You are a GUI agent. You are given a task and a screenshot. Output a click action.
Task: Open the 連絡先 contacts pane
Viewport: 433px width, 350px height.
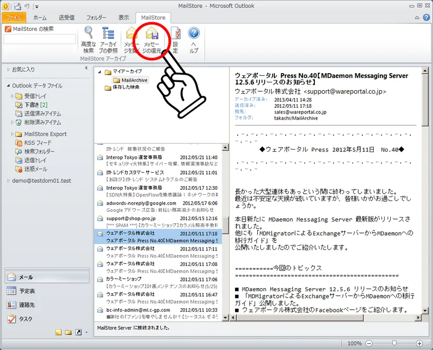(27, 305)
